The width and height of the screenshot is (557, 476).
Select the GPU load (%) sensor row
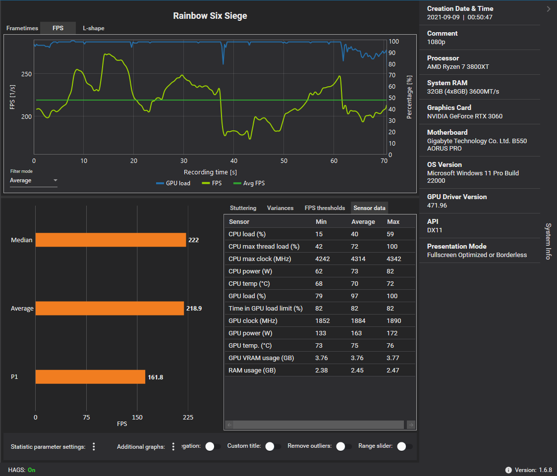point(320,296)
